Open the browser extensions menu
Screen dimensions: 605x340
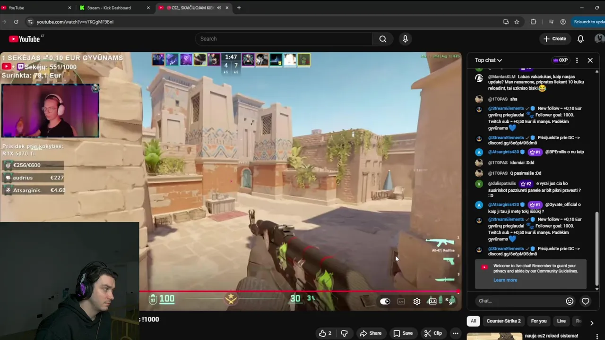[534, 22]
